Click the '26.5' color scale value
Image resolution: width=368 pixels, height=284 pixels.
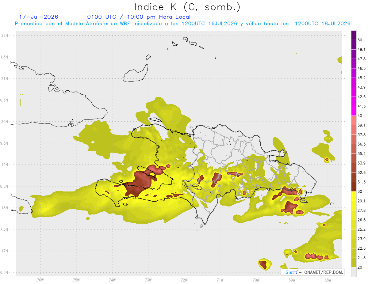362,220
